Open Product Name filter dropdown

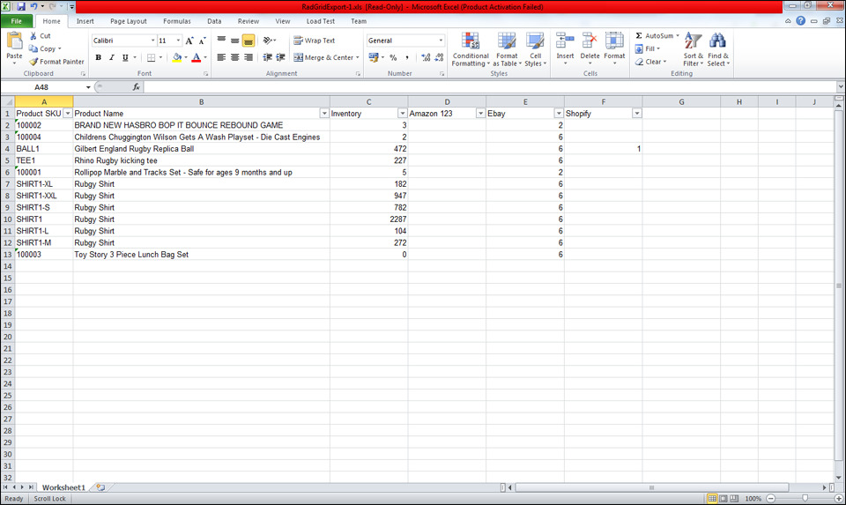324,114
